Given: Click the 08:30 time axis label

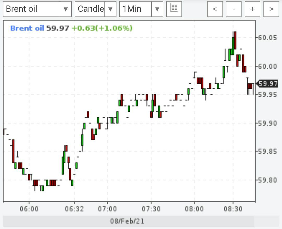Looking at the screenshot, I should click(x=233, y=209).
